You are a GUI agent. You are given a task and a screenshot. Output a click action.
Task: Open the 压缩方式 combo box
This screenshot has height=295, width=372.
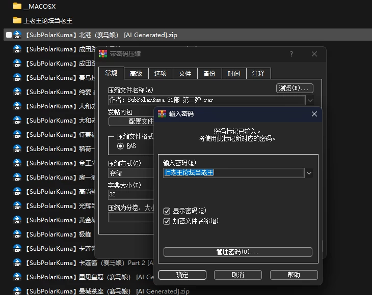131,173
